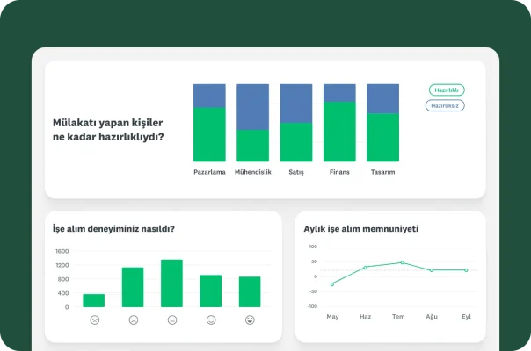Viewport: 531px width, 351px height.
Task: Select the Satış bar green segment
Action: [296, 142]
